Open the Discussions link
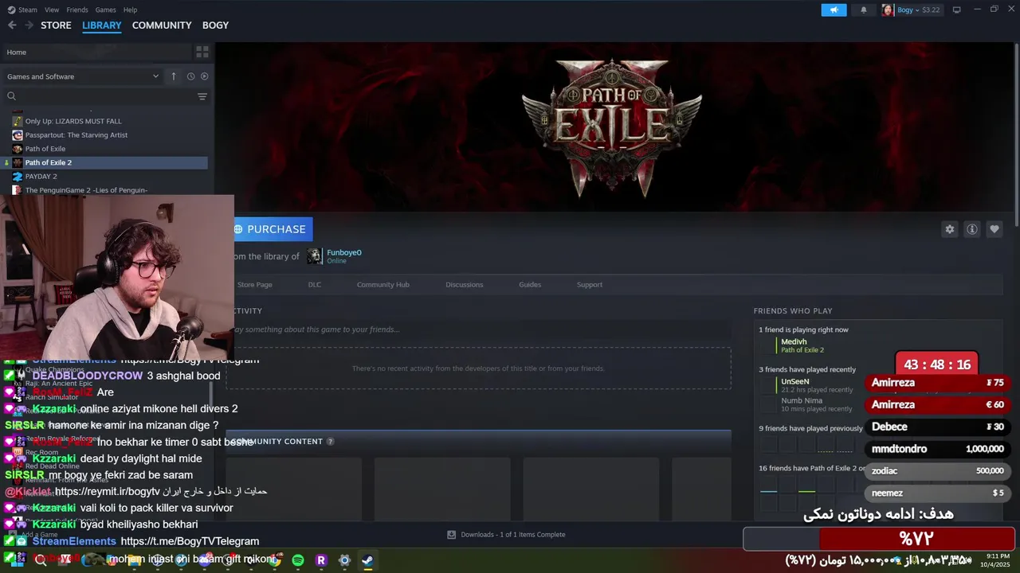This screenshot has width=1020, height=573. point(465,285)
